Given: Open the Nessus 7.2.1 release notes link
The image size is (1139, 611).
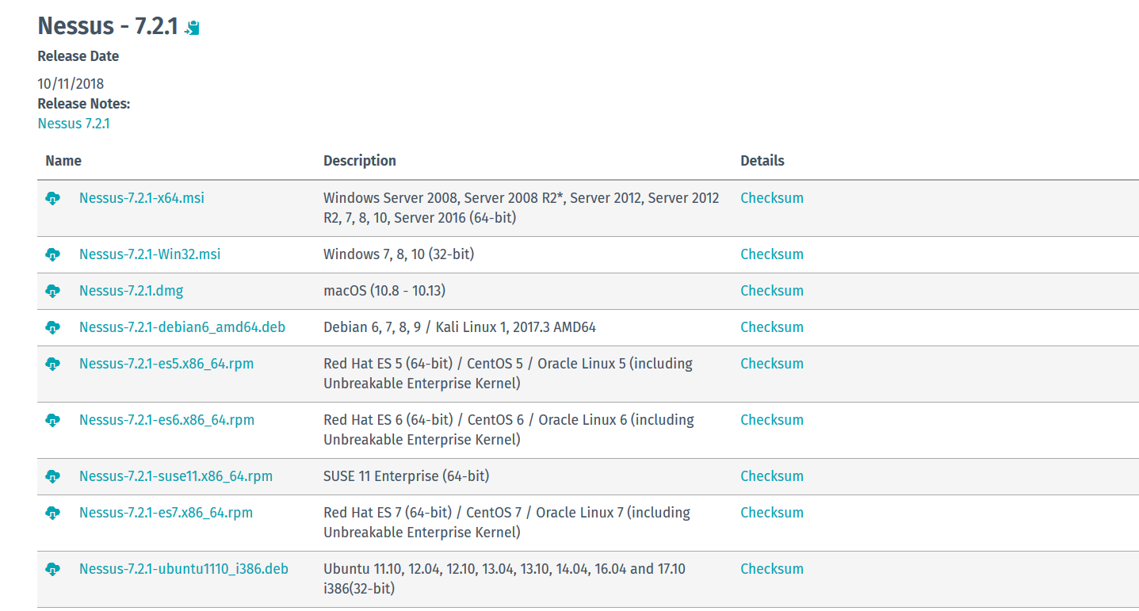Looking at the screenshot, I should (x=74, y=124).
